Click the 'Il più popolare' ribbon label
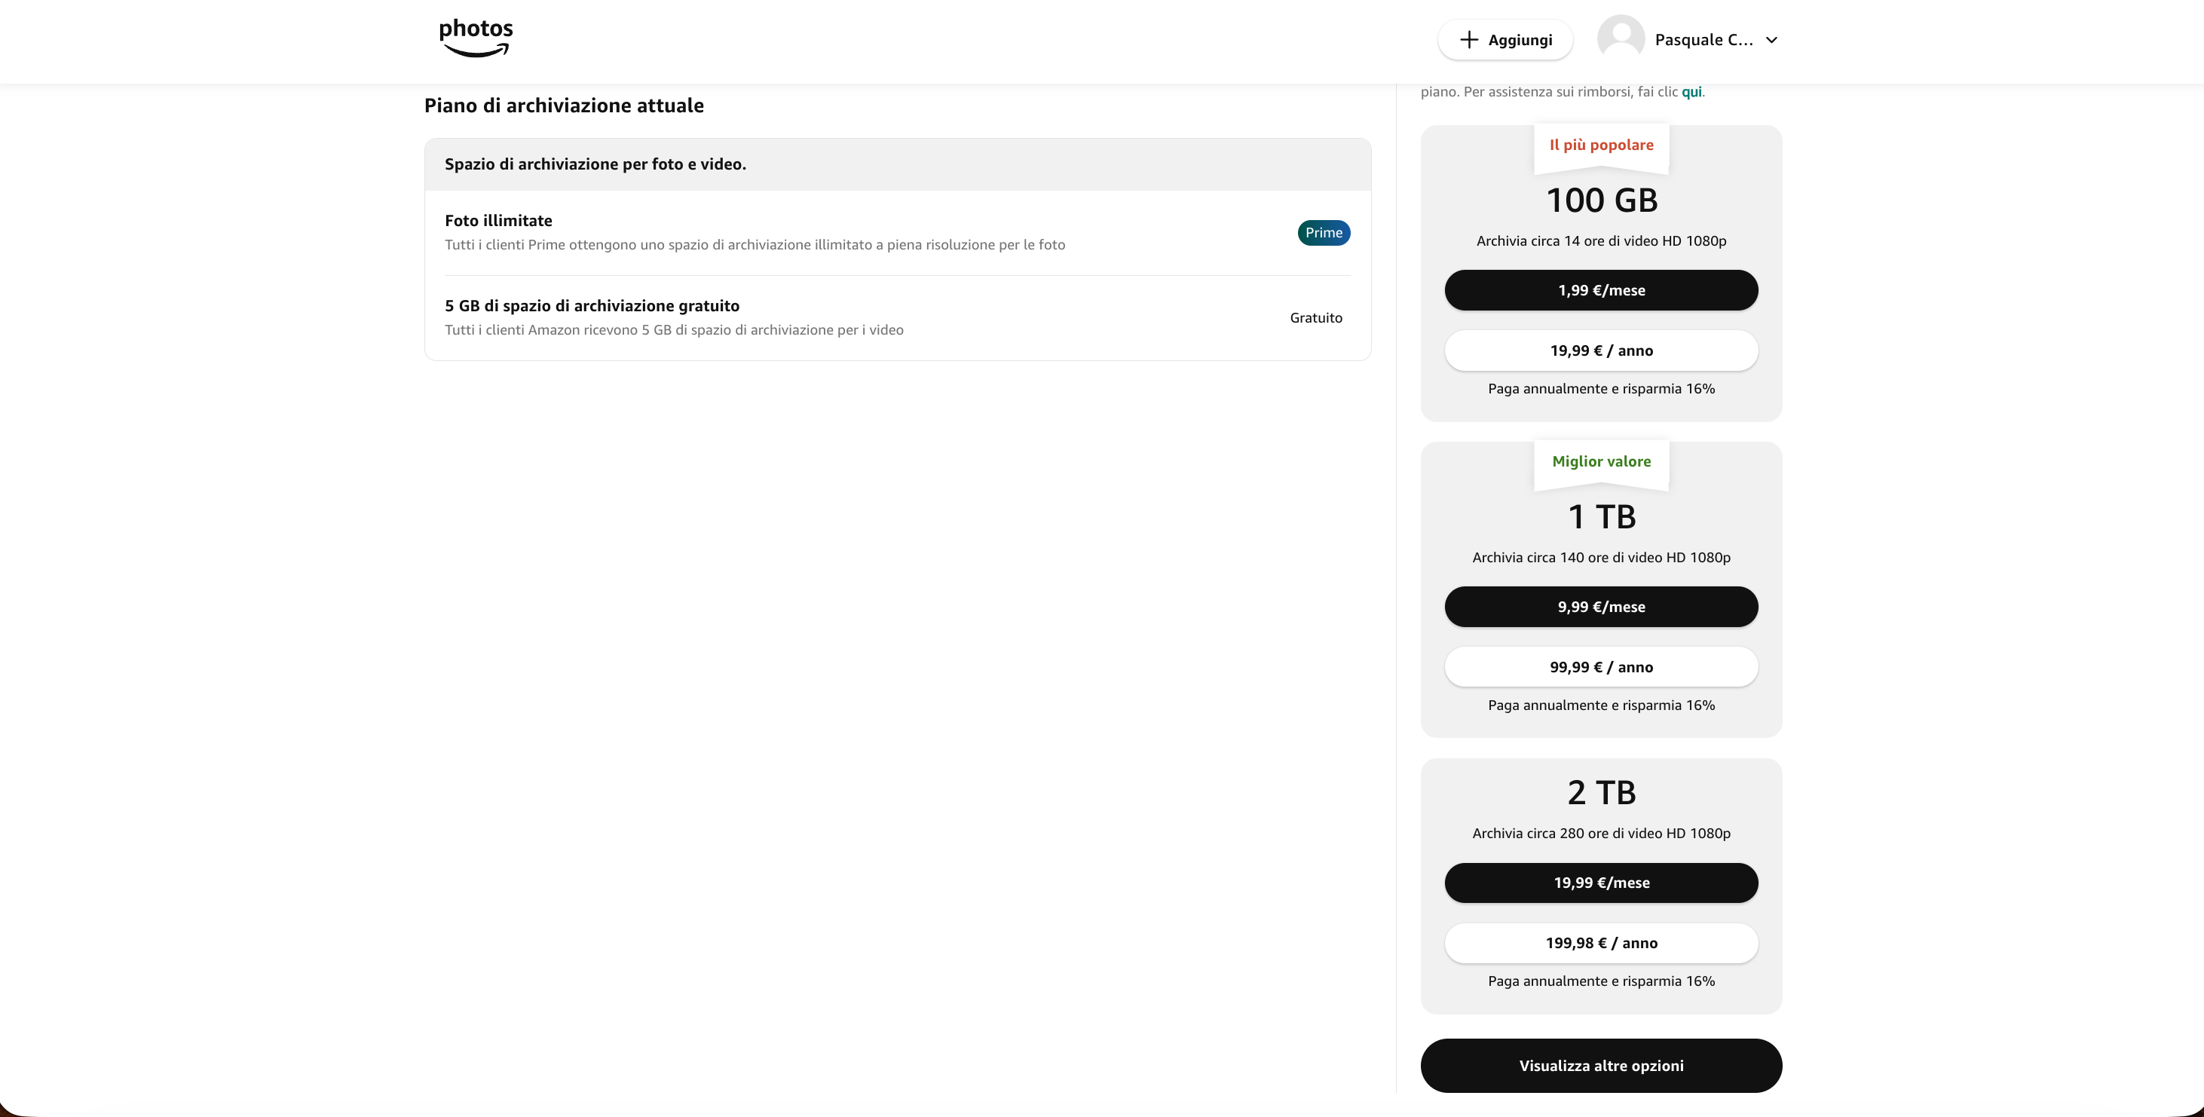The image size is (2204, 1117). click(x=1601, y=145)
